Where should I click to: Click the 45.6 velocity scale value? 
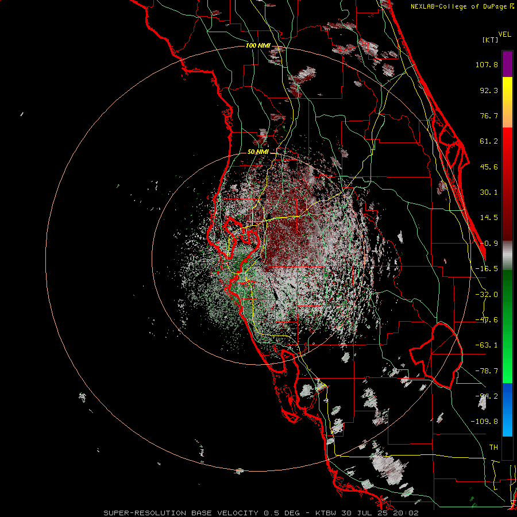coord(489,167)
